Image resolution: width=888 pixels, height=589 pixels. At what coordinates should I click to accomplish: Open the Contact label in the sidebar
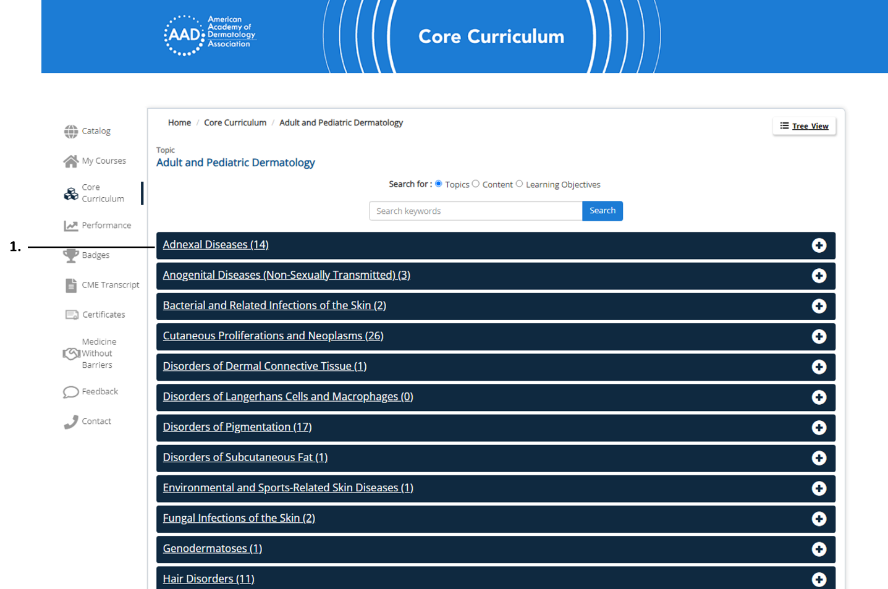[x=96, y=422]
